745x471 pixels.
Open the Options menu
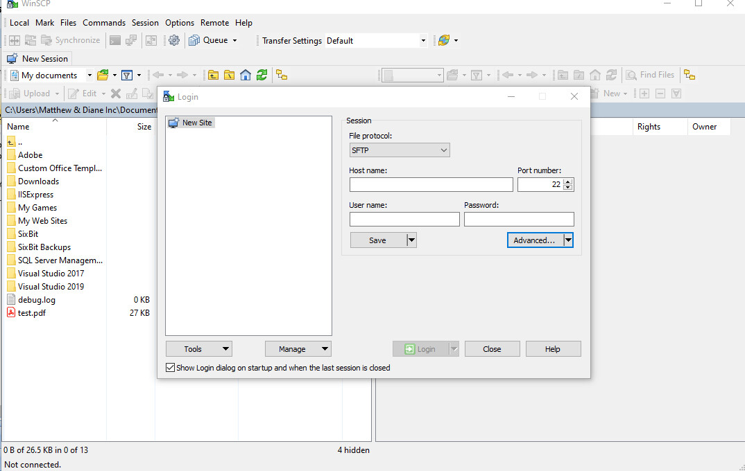(x=180, y=23)
